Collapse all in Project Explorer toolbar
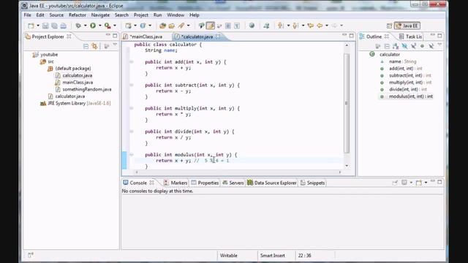 pyautogui.click(x=86, y=46)
